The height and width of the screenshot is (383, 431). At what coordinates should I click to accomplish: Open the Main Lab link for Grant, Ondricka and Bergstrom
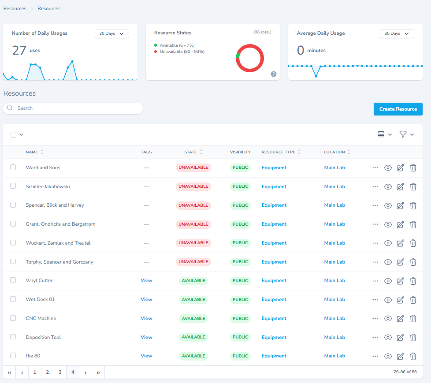334,224
